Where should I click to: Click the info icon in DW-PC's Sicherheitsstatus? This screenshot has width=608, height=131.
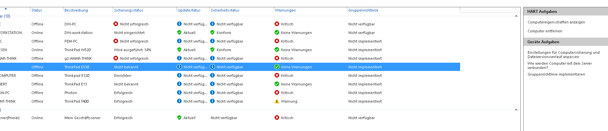coord(212,24)
